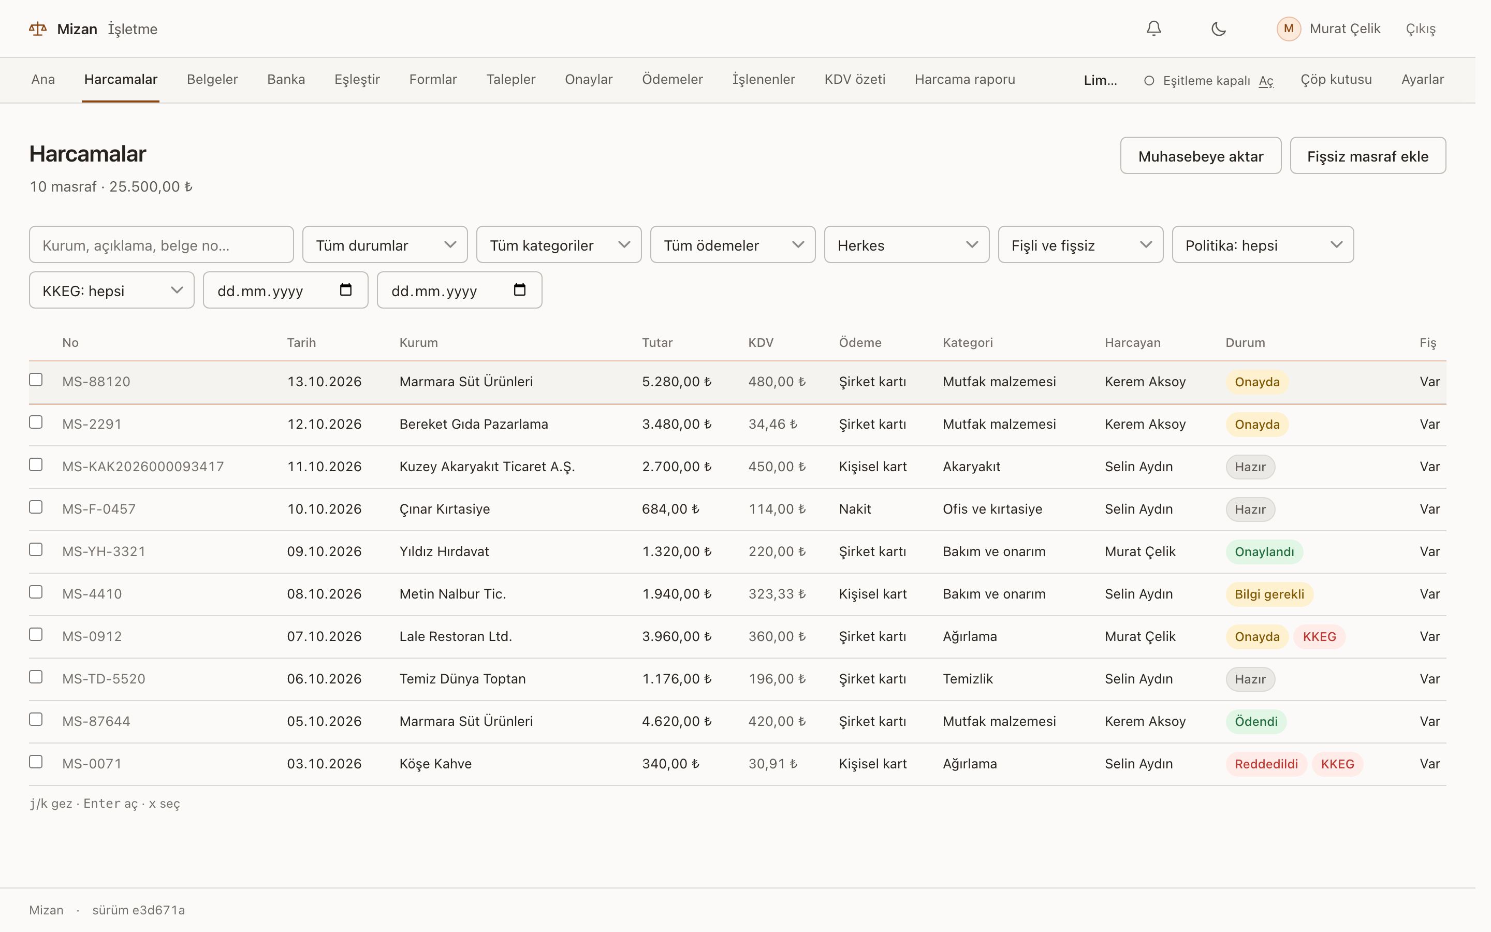Select checkbox for MS-2291
Image resolution: width=1491 pixels, height=932 pixels.
tap(36, 422)
